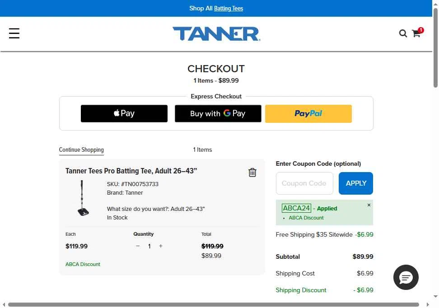View the shopping cart icon
The width and height of the screenshot is (439, 308).
[416, 33]
